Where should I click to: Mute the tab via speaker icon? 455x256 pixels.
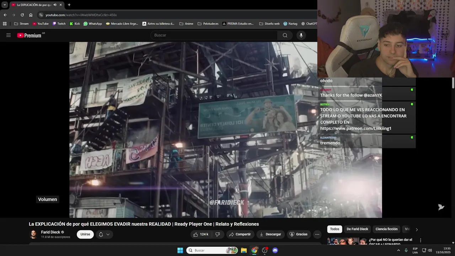[x=55, y=5]
